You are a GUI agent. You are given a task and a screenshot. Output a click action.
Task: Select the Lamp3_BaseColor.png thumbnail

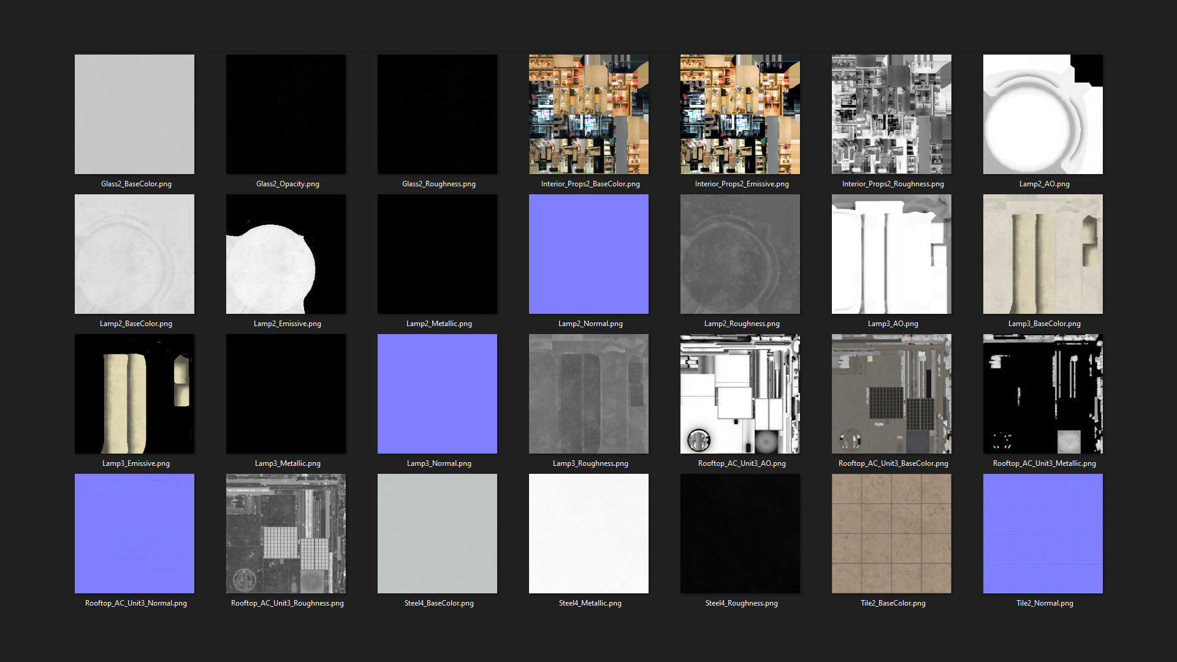click(1043, 254)
